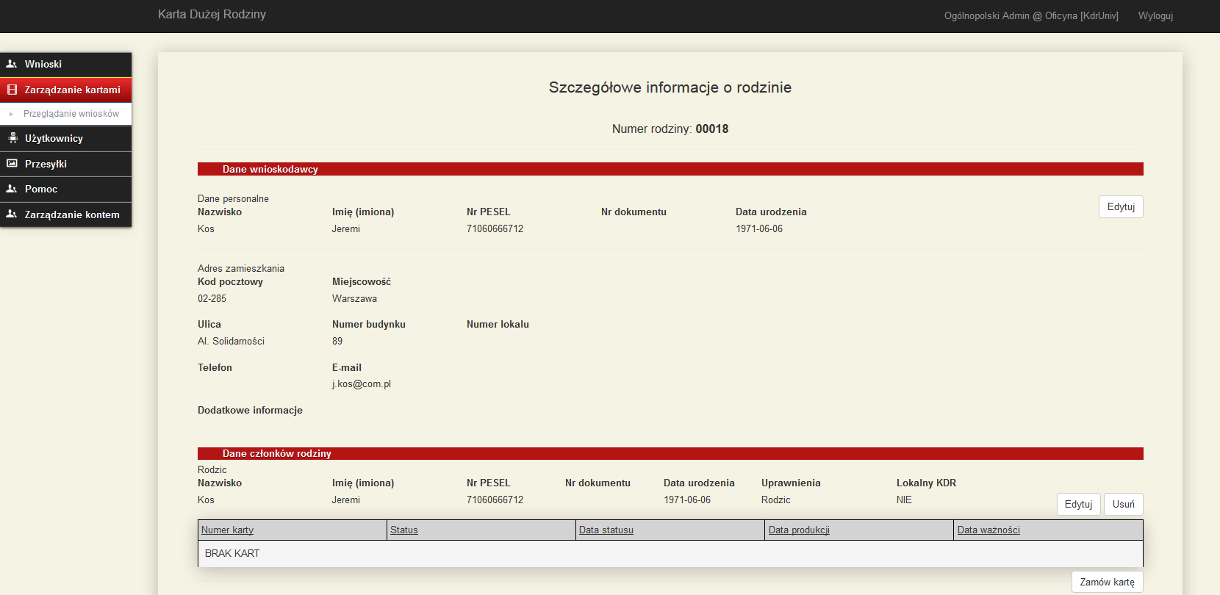The width and height of the screenshot is (1220, 595).
Task: Click Ogólnopolski Admin @ Oficyna account label
Action: tap(1031, 15)
